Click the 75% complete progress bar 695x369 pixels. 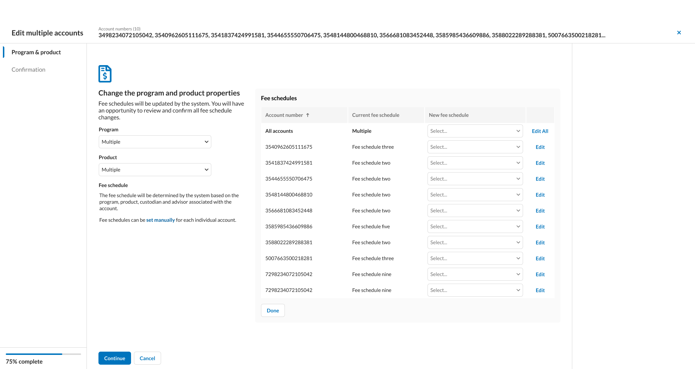[43, 354]
